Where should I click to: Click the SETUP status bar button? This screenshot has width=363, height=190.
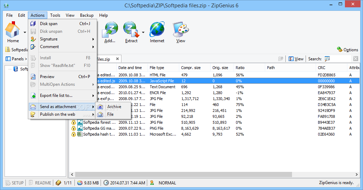coord(15,183)
